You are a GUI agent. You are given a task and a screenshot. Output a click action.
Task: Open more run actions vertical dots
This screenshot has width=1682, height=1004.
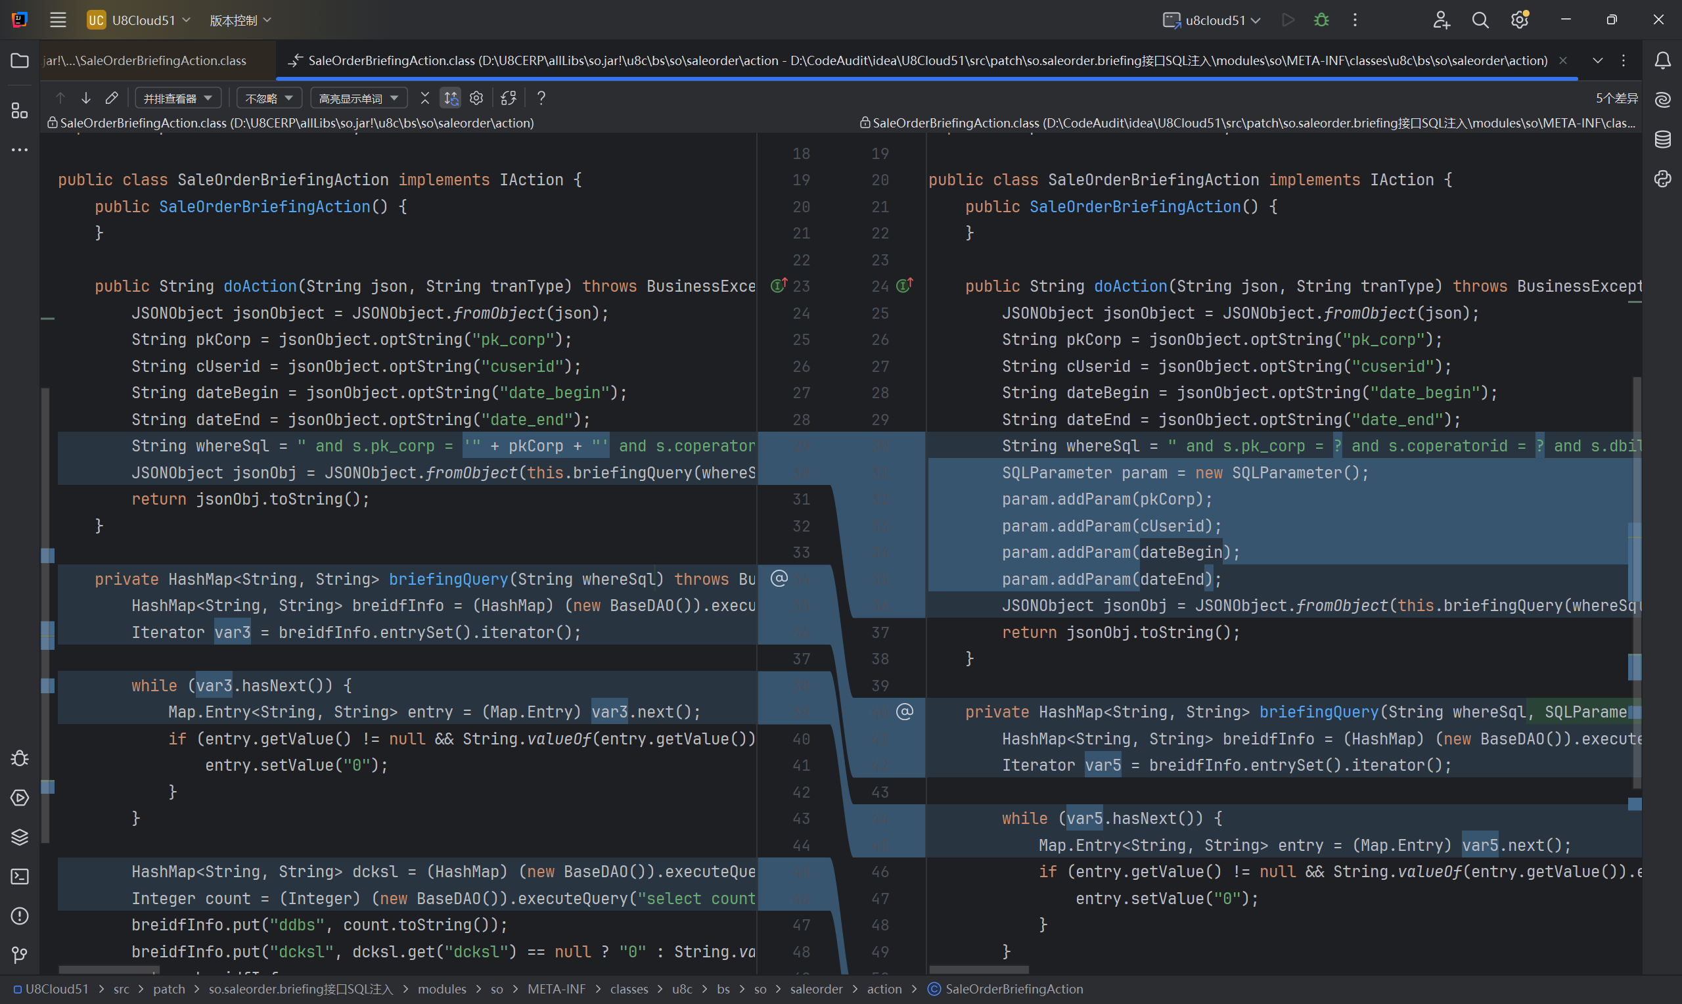point(1355,20)
